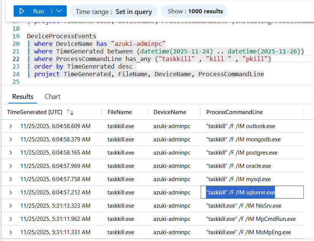Place cursor on DeviceProcessEvents query line
Screen dimensions: 314x241
pos(61,36)
